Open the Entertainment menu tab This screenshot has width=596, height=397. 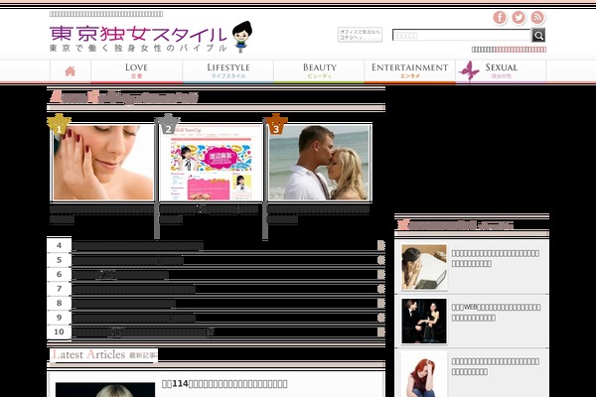(409, 71)
